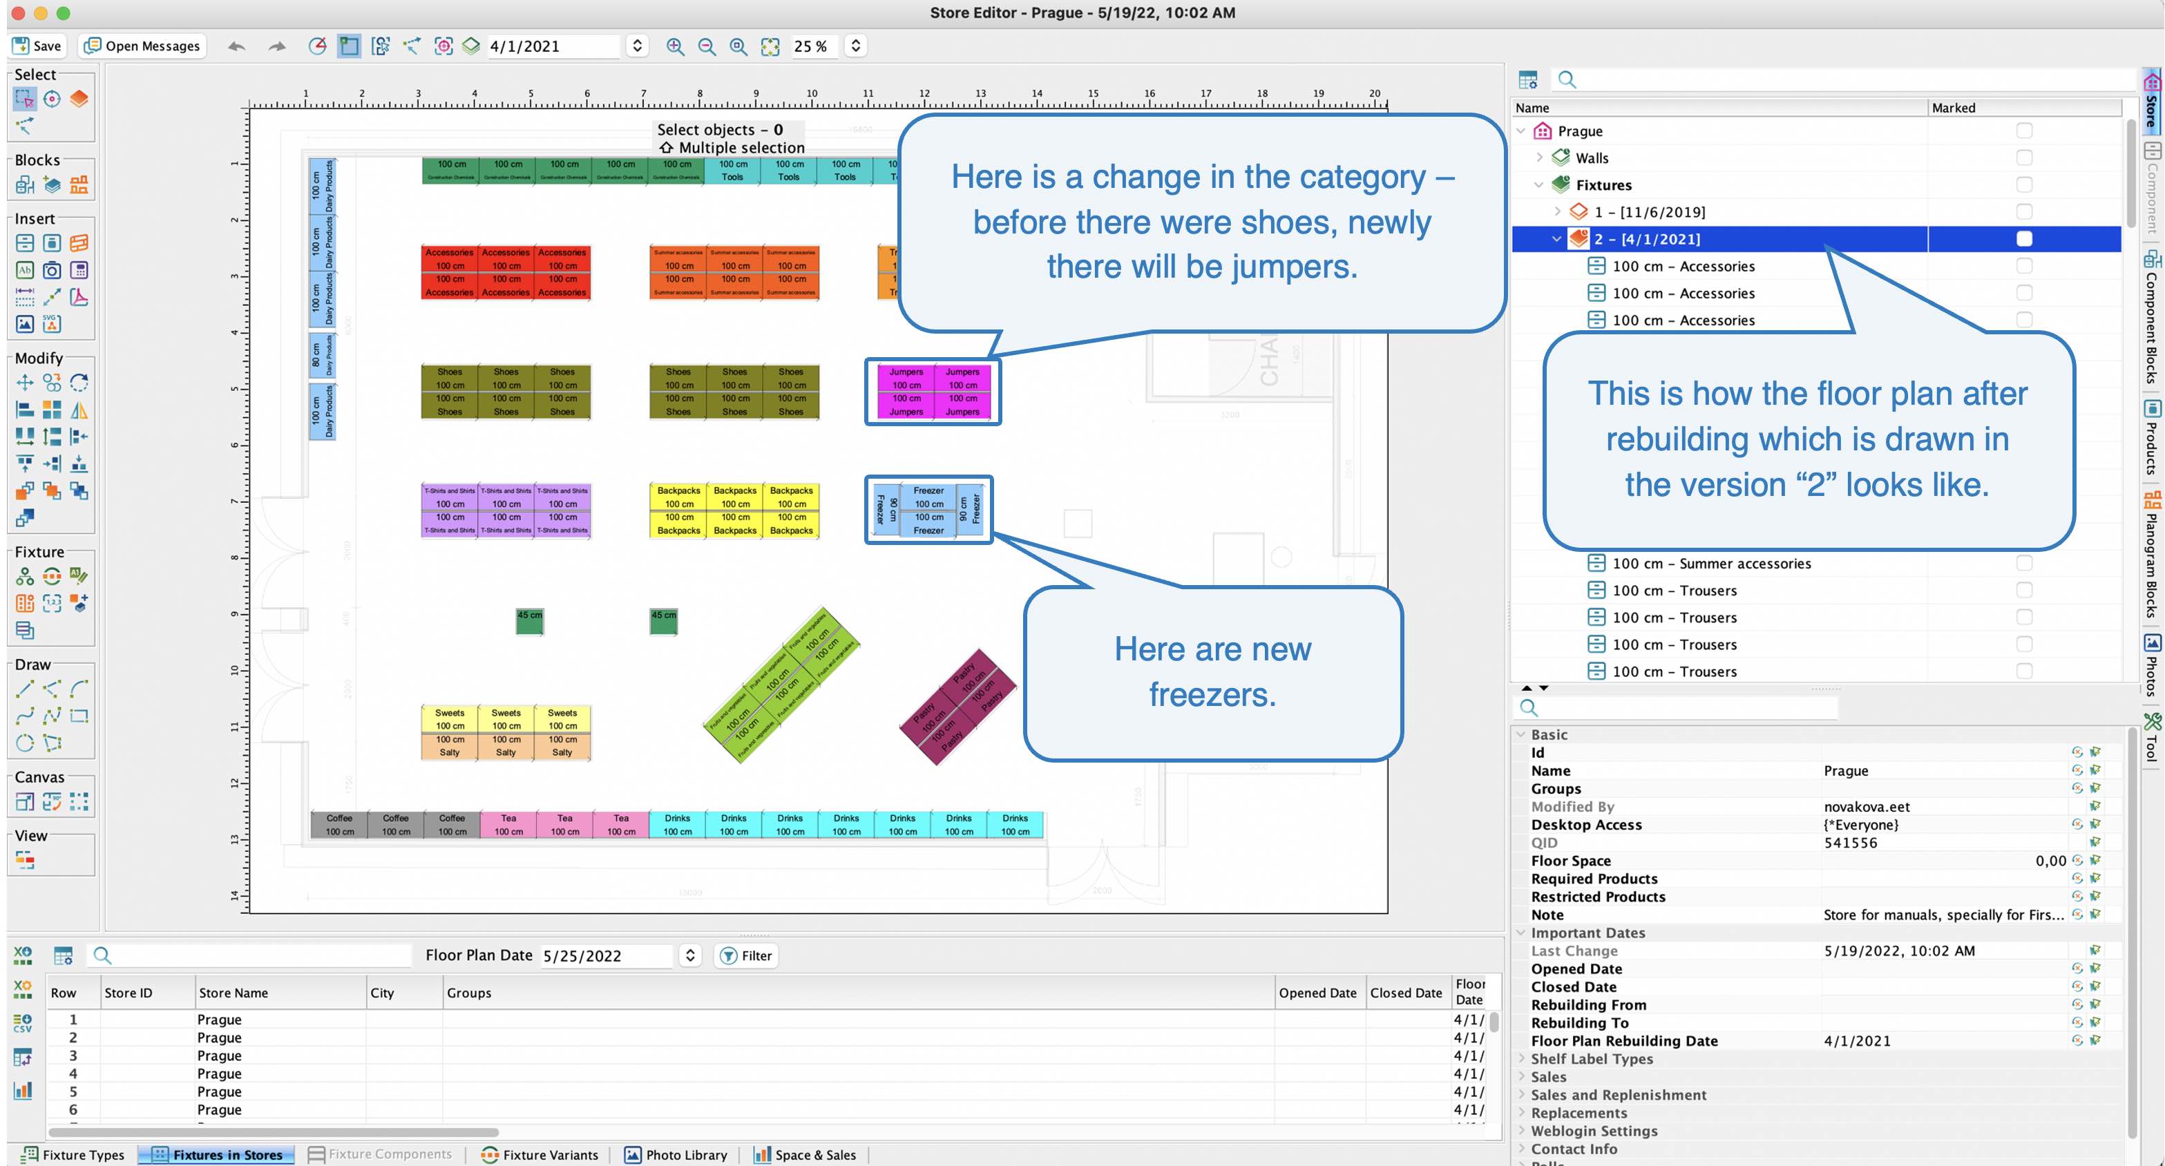
Task: Click the first Canvas panel icon
Action: pos(25,801)
